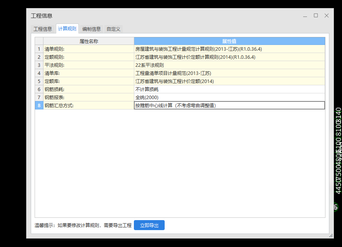Click the 工程量清单项目计量规范(2013-江苏) value cell

(229, 73)
